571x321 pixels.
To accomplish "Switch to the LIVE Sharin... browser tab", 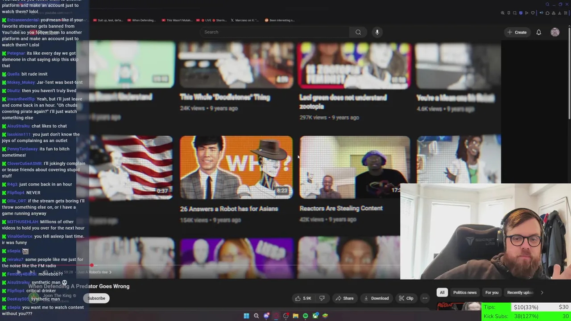I will [211, 20].
